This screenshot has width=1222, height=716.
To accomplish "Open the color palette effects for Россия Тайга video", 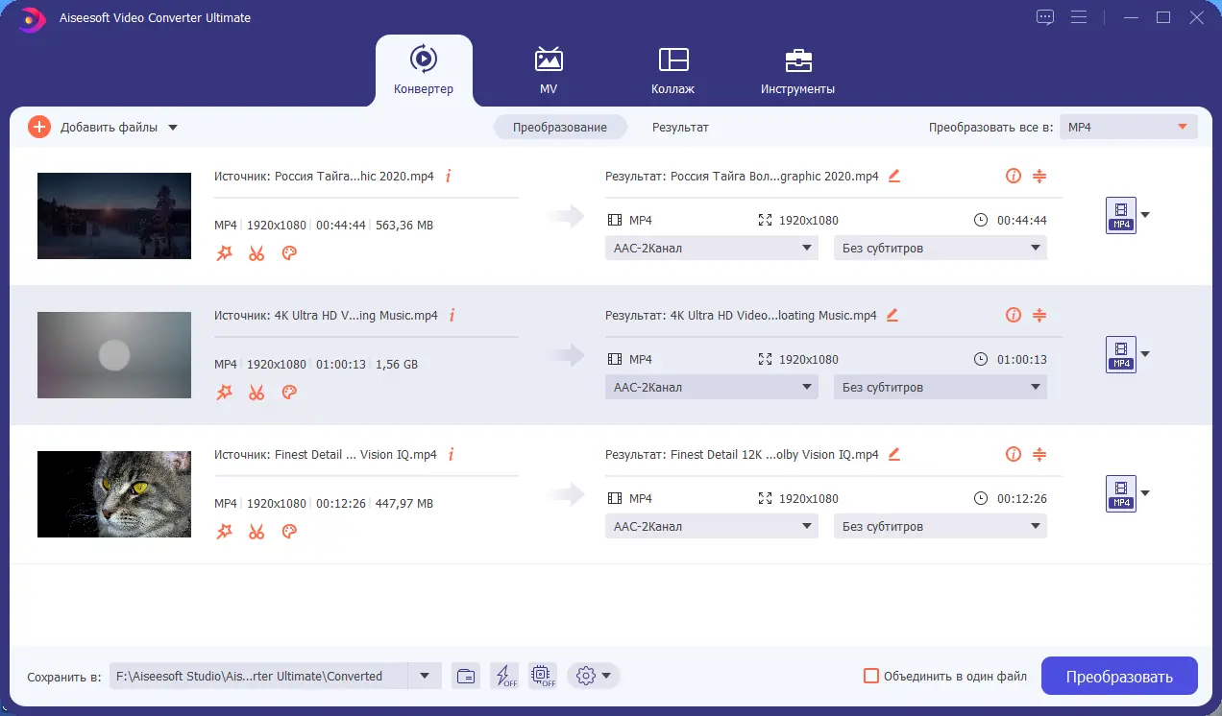I will [x=289, y=253].
